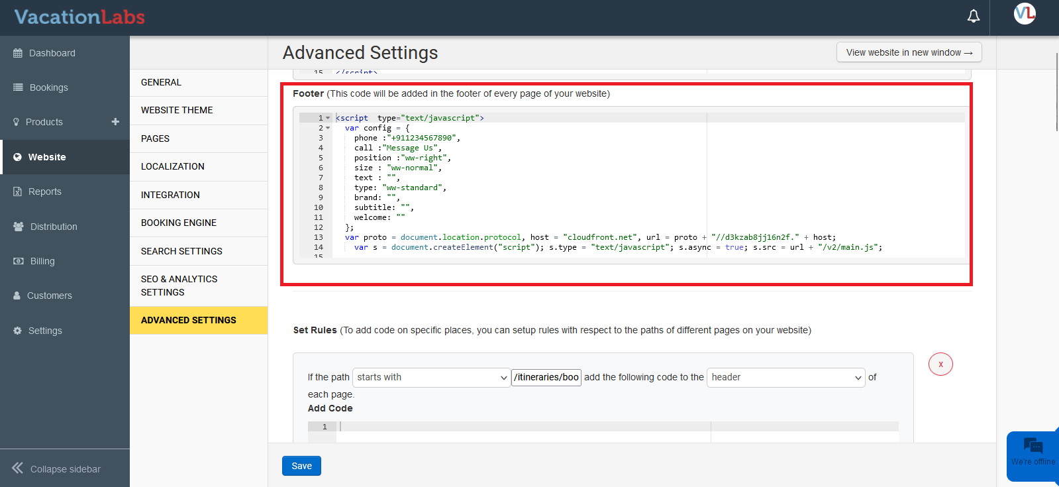
Task: Click the Distribution users icon in sidebar
Action: tap(19, 227)
